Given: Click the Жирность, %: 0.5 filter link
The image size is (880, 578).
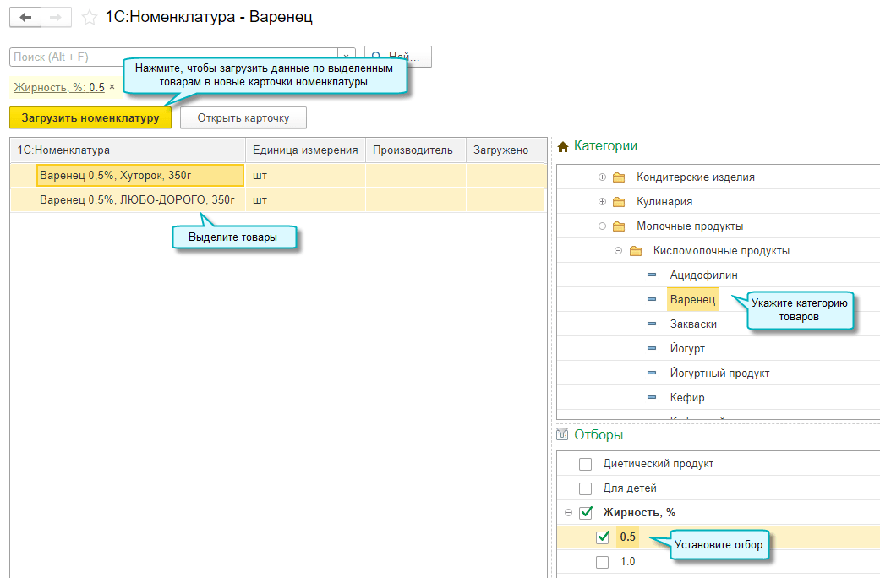Looking at the screenshot, I should tap(59, 87).
